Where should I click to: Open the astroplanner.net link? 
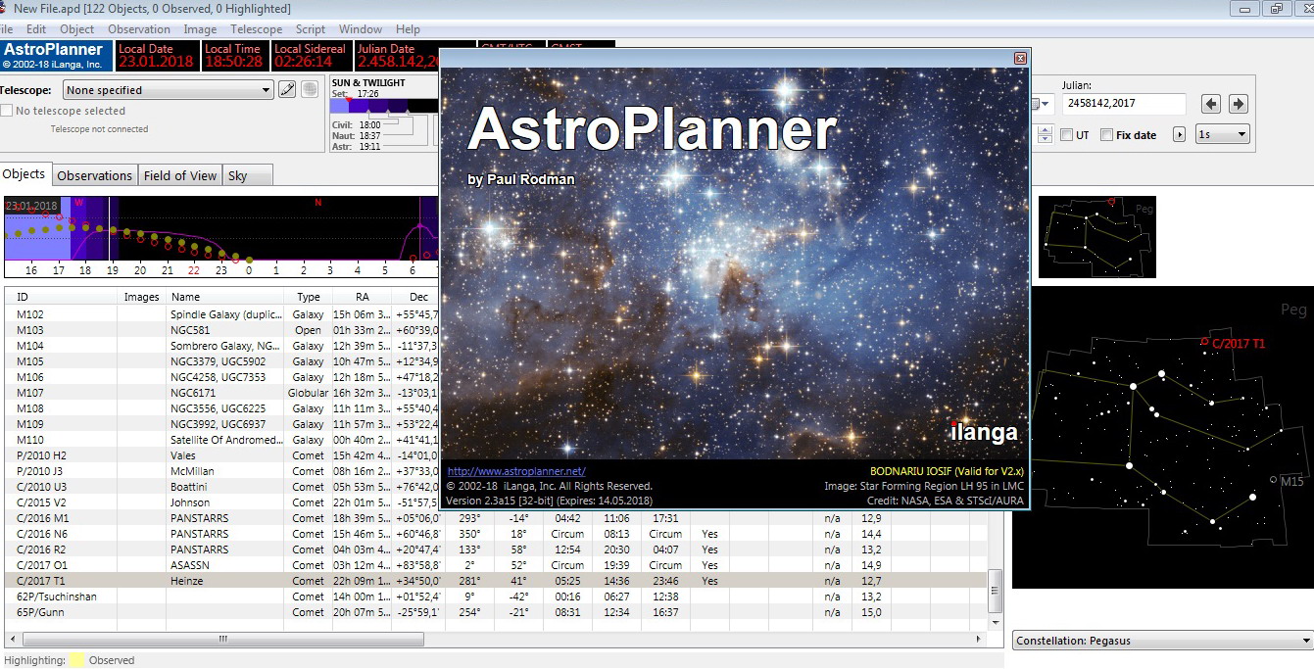pos(516,471)
